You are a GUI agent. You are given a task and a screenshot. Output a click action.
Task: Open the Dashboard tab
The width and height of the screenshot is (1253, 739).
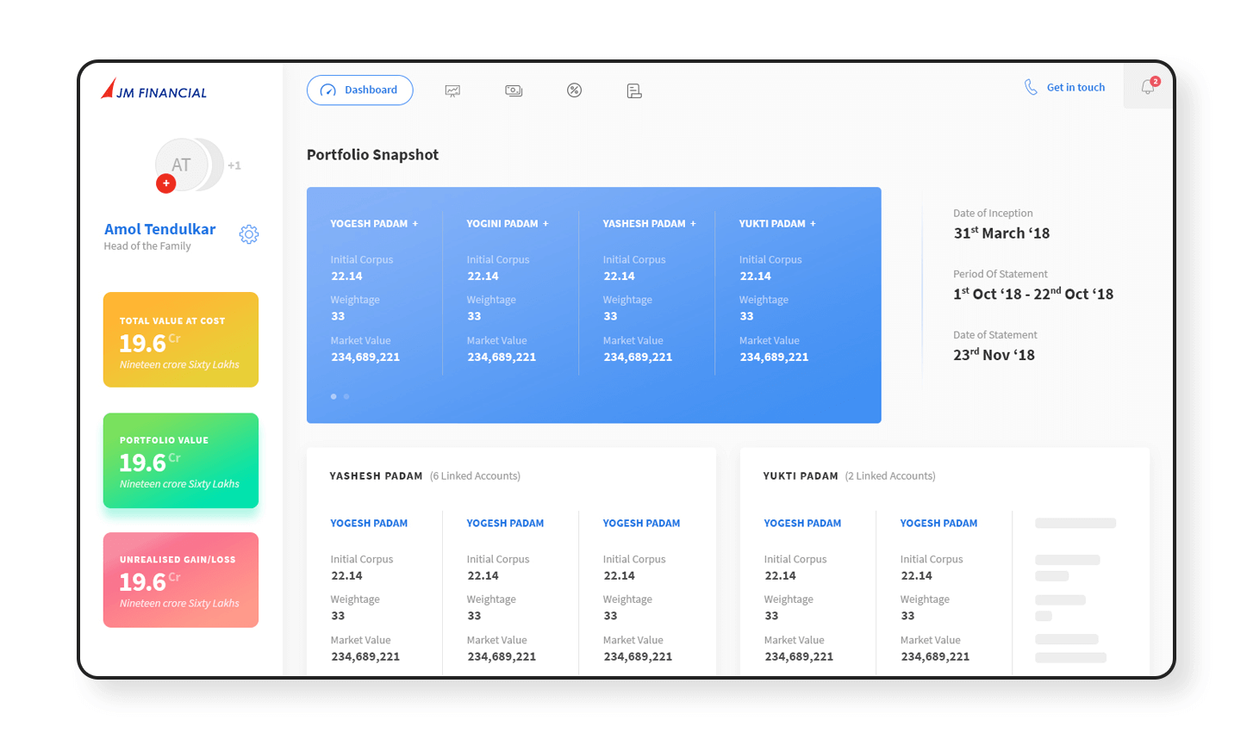coord(359,90)
